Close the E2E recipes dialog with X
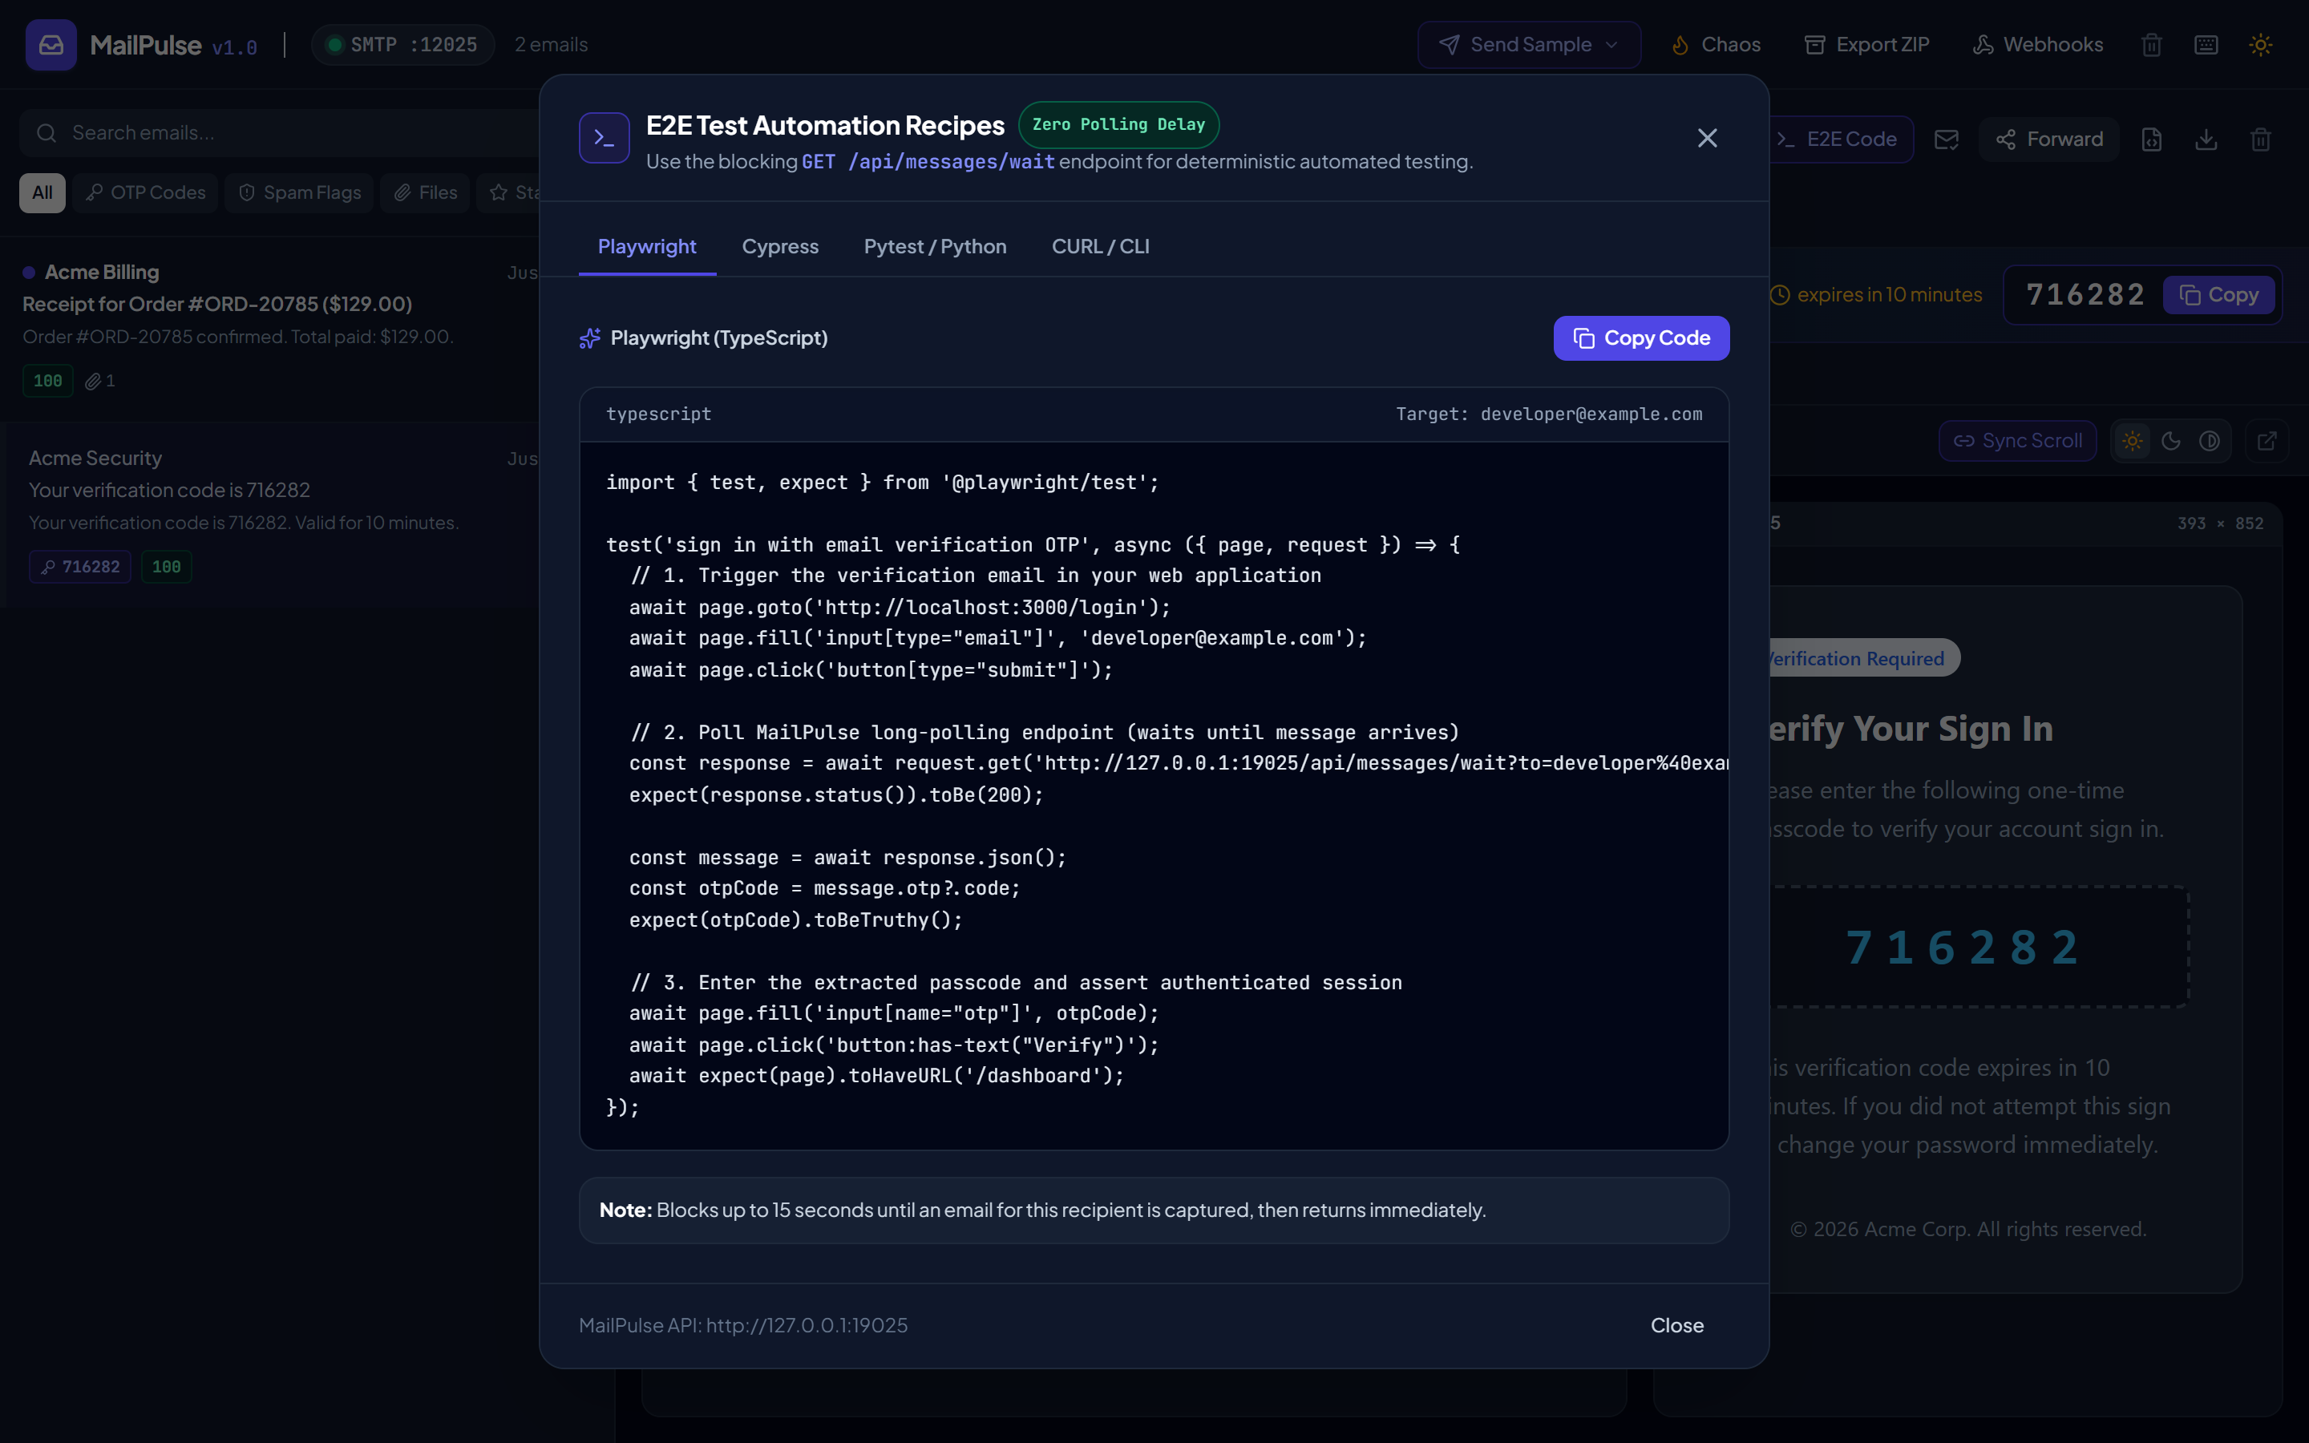The image size is (2309, 1443). click(1707, 139)
